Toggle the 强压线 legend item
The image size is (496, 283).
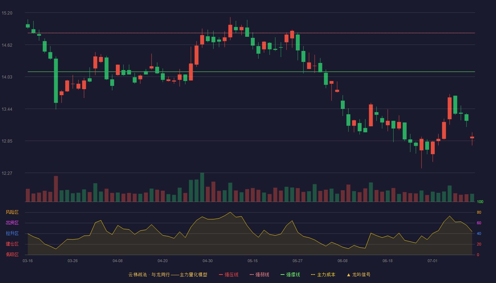(229, 275)
